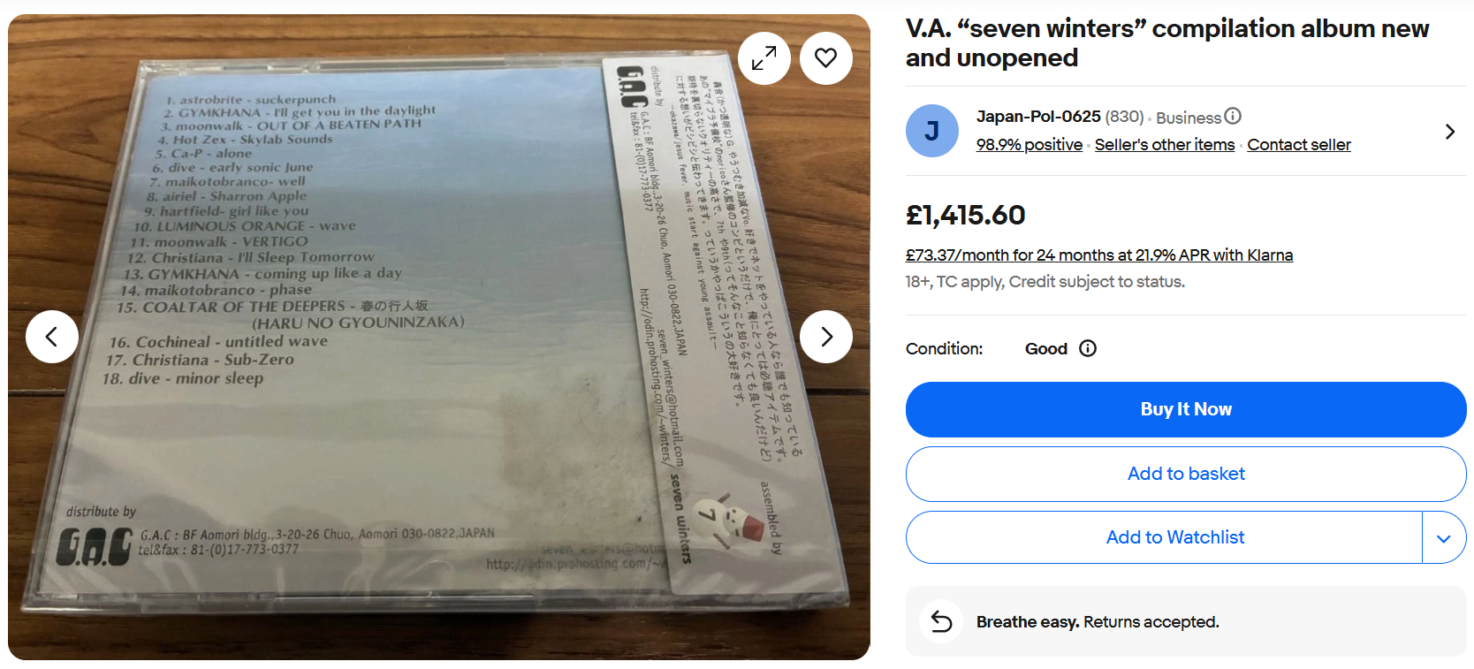Go to previous product image

(x=52, y=337)
